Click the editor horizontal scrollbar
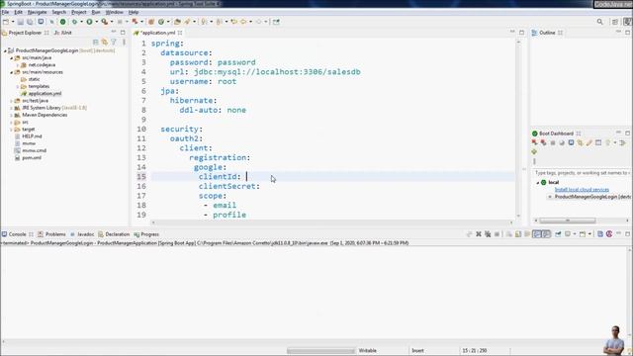Image resolution: width=633 pixels, height=356 pixels. click(332, 222)
